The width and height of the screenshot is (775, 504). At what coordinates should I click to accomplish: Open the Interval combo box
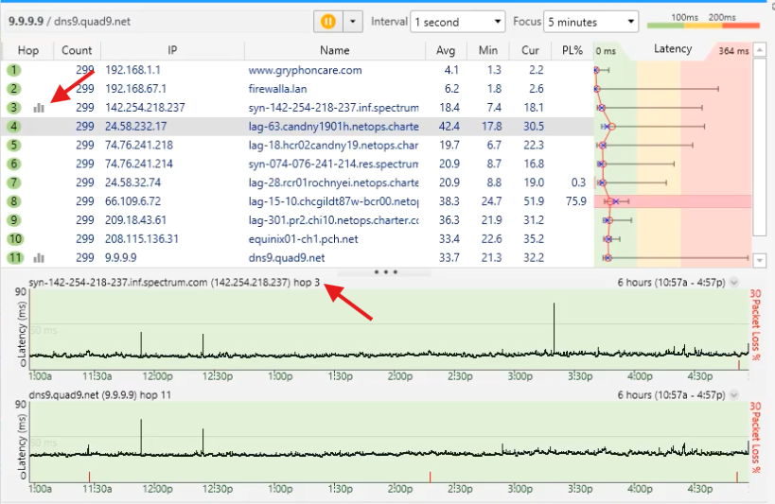458,22
